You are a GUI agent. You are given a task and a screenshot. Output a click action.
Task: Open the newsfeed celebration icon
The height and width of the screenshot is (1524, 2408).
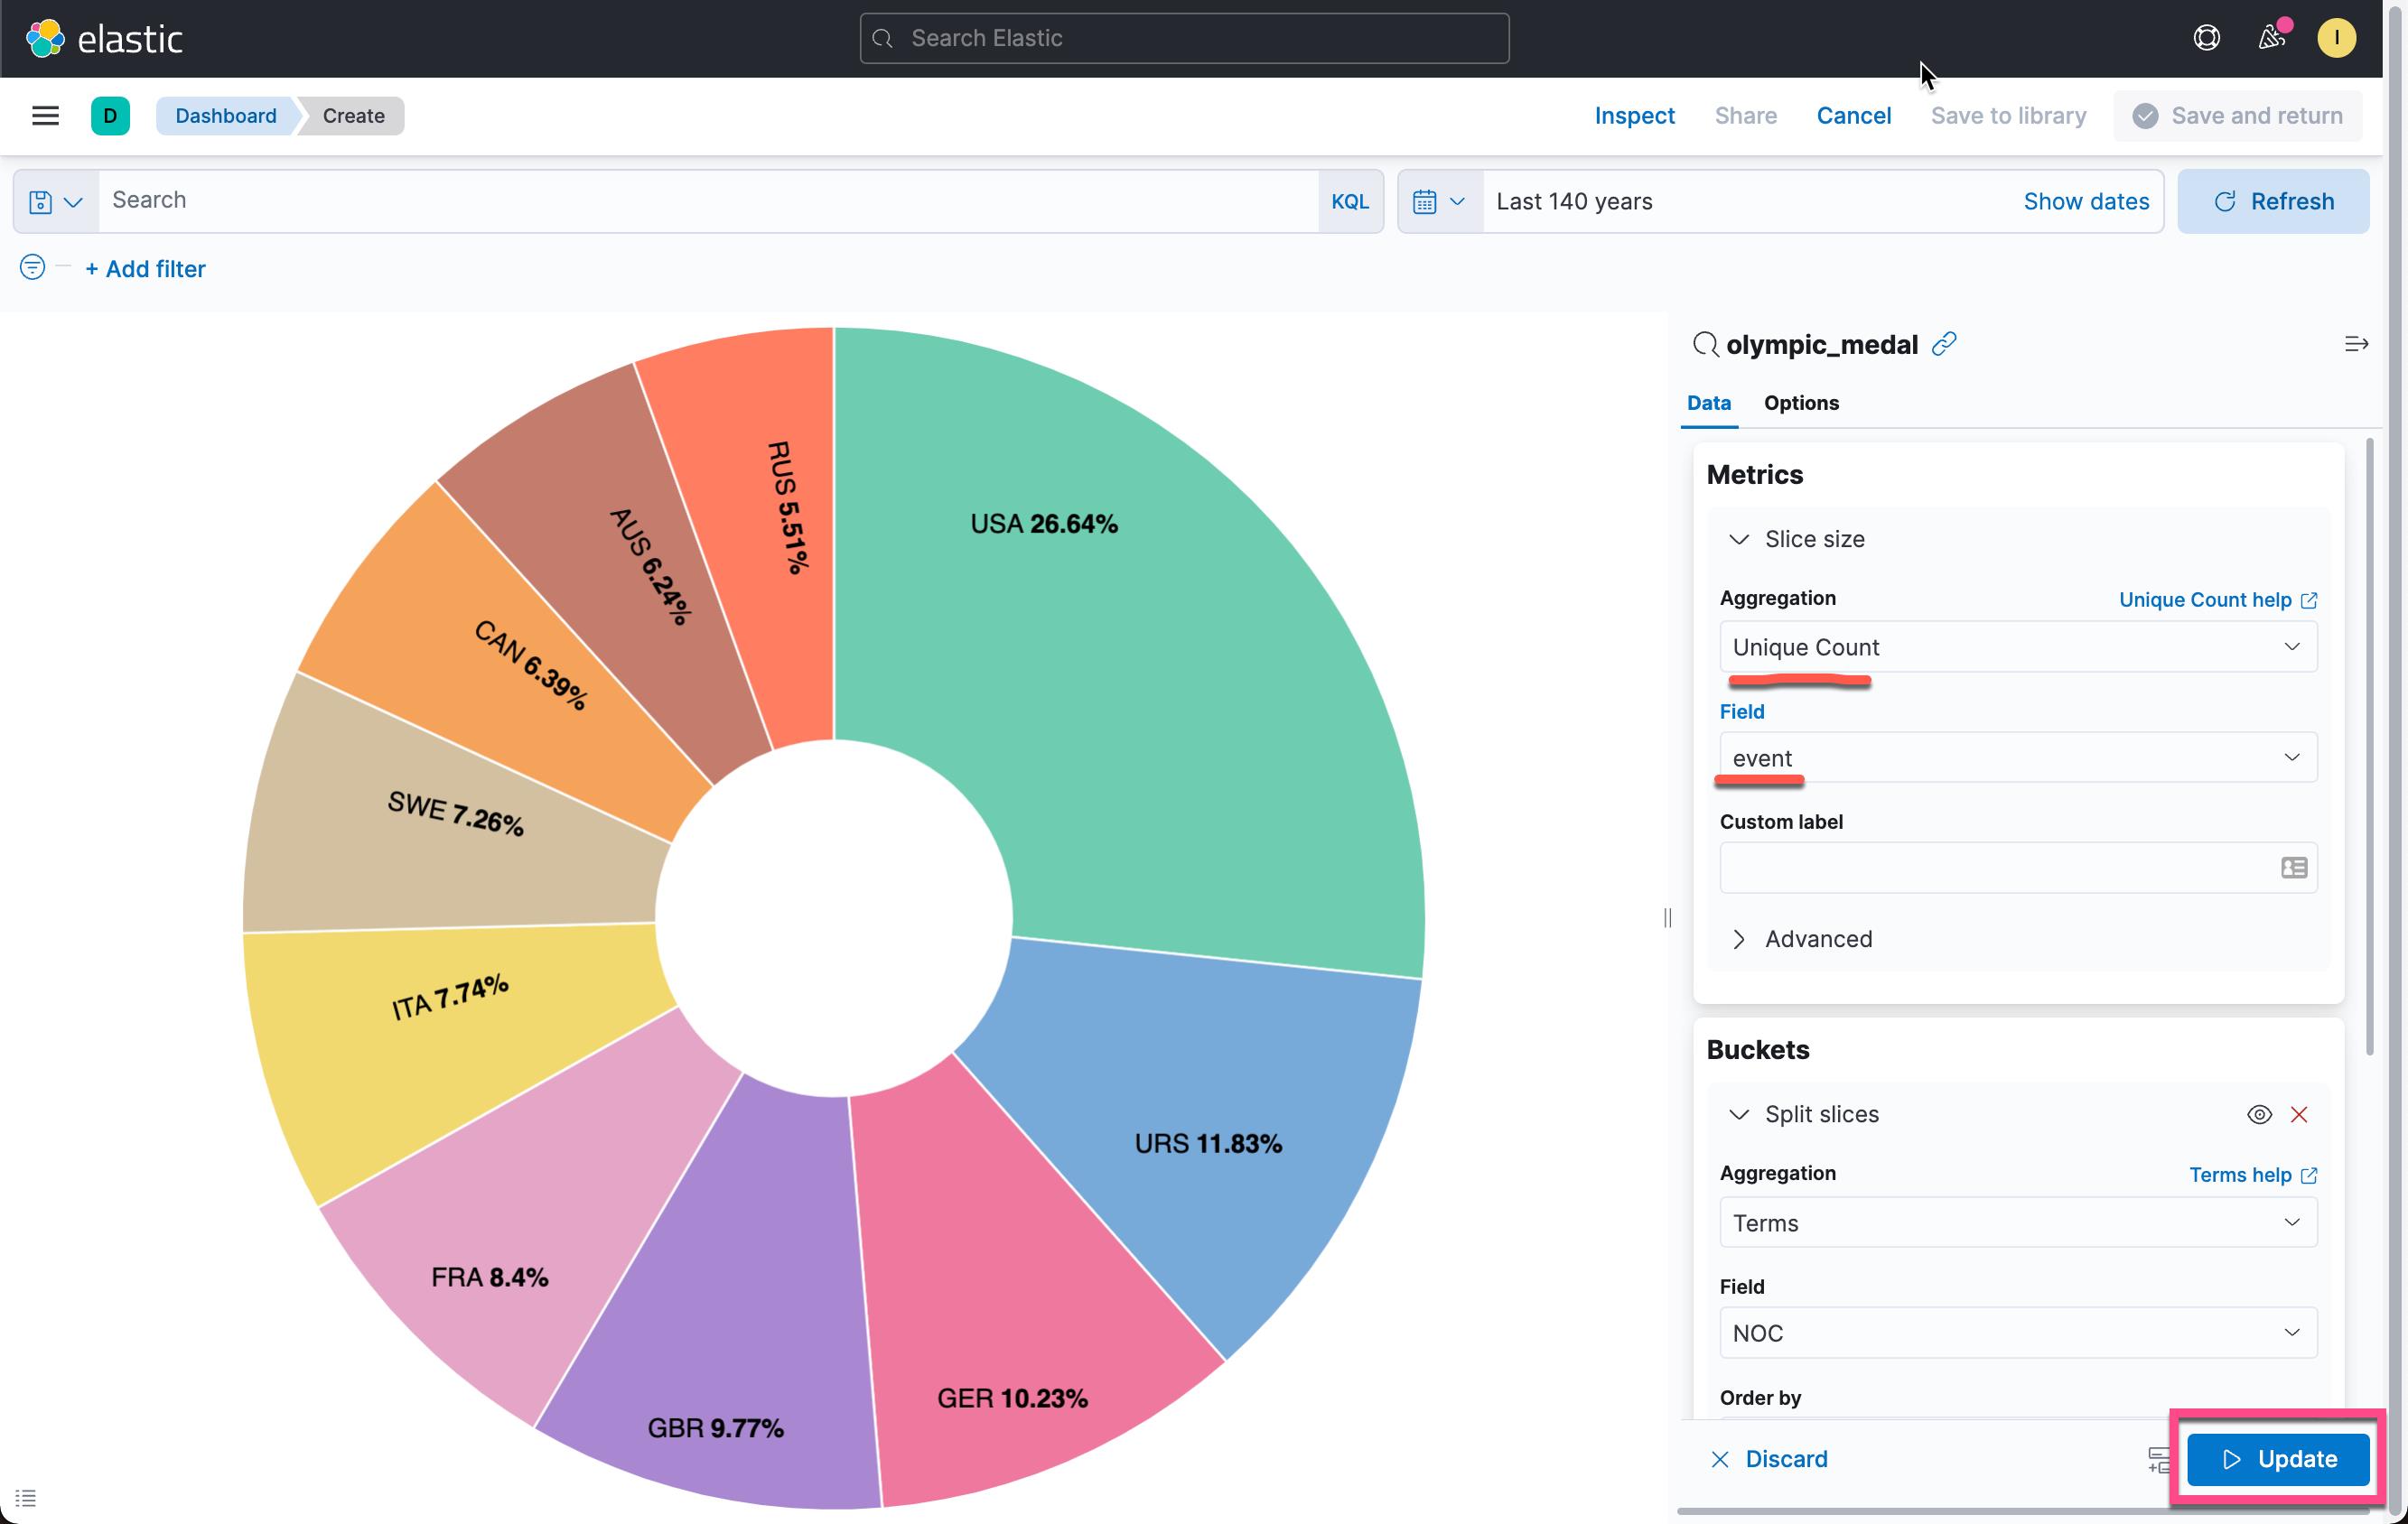pos(2272,38)
